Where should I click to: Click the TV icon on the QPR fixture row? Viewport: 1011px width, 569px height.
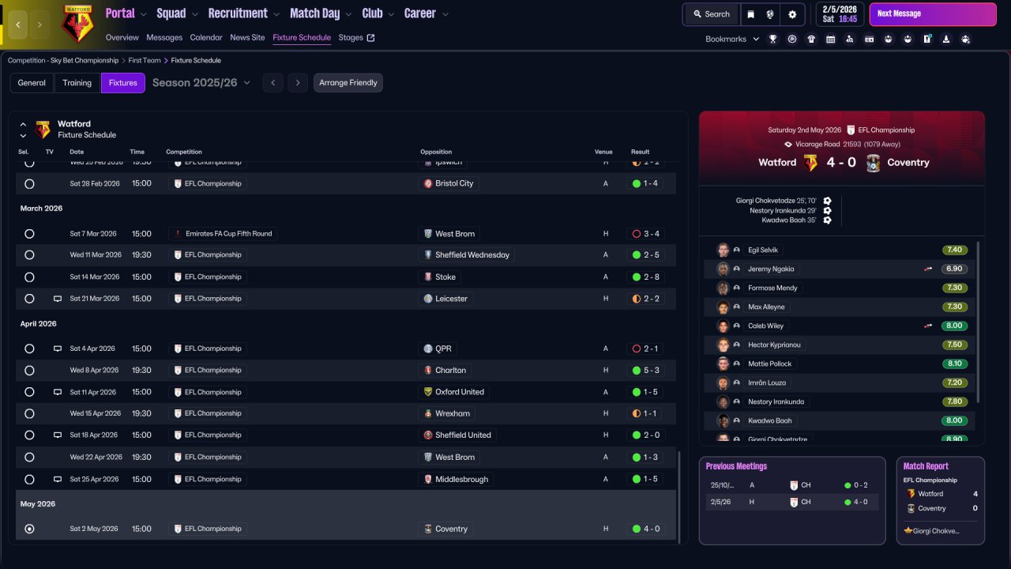[x=58, y=349]
